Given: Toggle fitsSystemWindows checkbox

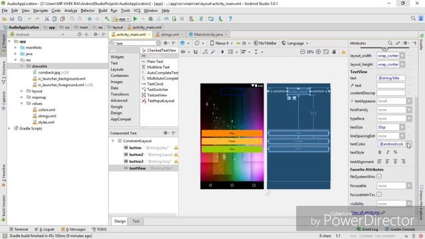Looking at the screenshot, I should (379, 177).
